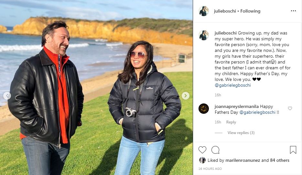
Task: Reply to joannapreyslermanila's comment
Action: 231,122
